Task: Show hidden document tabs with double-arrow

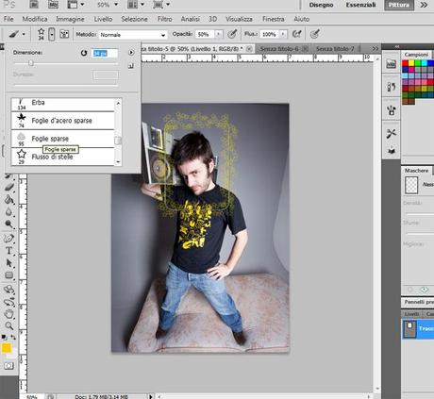Action: pos(375,48)
